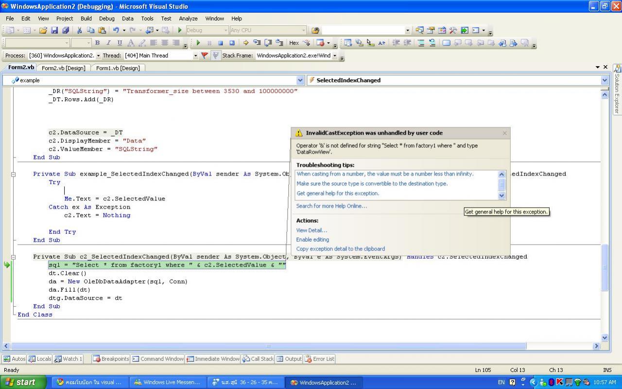Click Copy exception detail to the clipboard
The width and height of the screenshot is (622, 389).
click(340, 249)
